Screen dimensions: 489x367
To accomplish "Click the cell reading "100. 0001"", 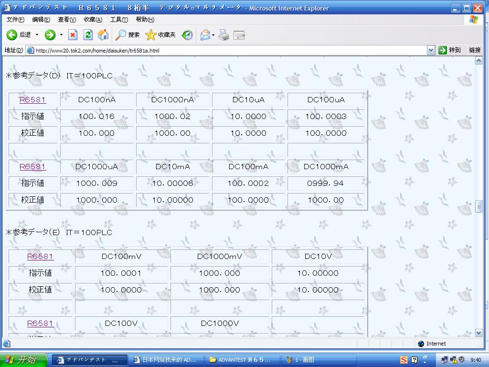I will click(121, 273).
